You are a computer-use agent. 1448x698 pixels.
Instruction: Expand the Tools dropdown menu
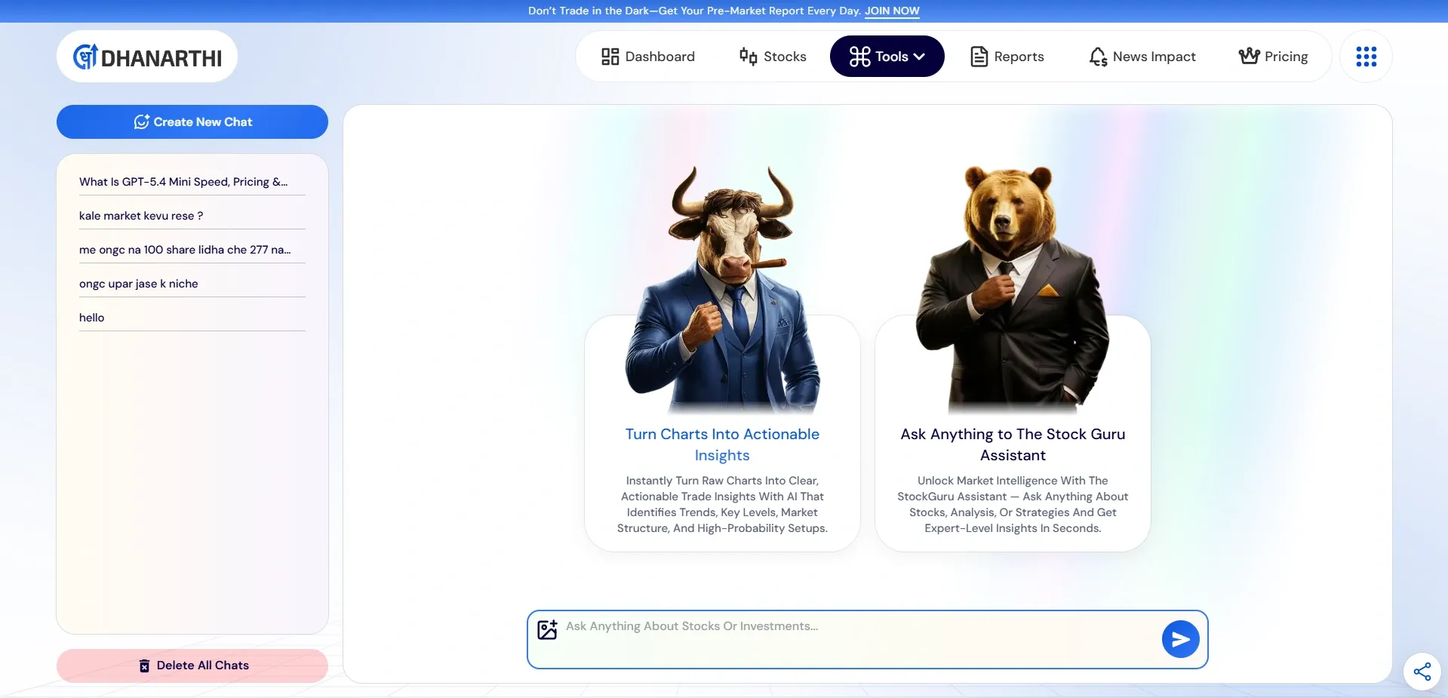click(887, 57)
